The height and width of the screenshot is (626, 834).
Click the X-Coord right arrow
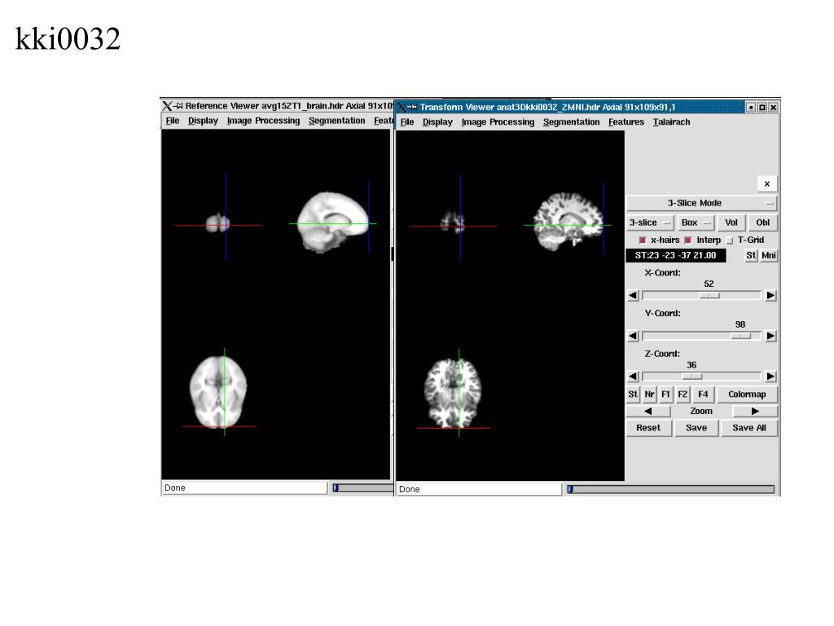[770, 295]
